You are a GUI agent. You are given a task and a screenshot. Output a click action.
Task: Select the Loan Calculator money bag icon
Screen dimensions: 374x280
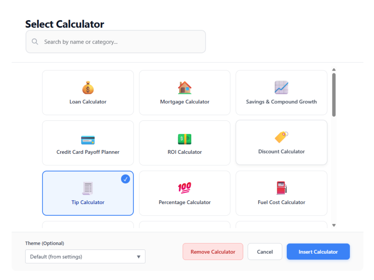tap(88, 87)
